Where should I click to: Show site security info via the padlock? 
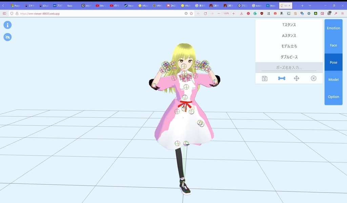click(x=17, y=14)
